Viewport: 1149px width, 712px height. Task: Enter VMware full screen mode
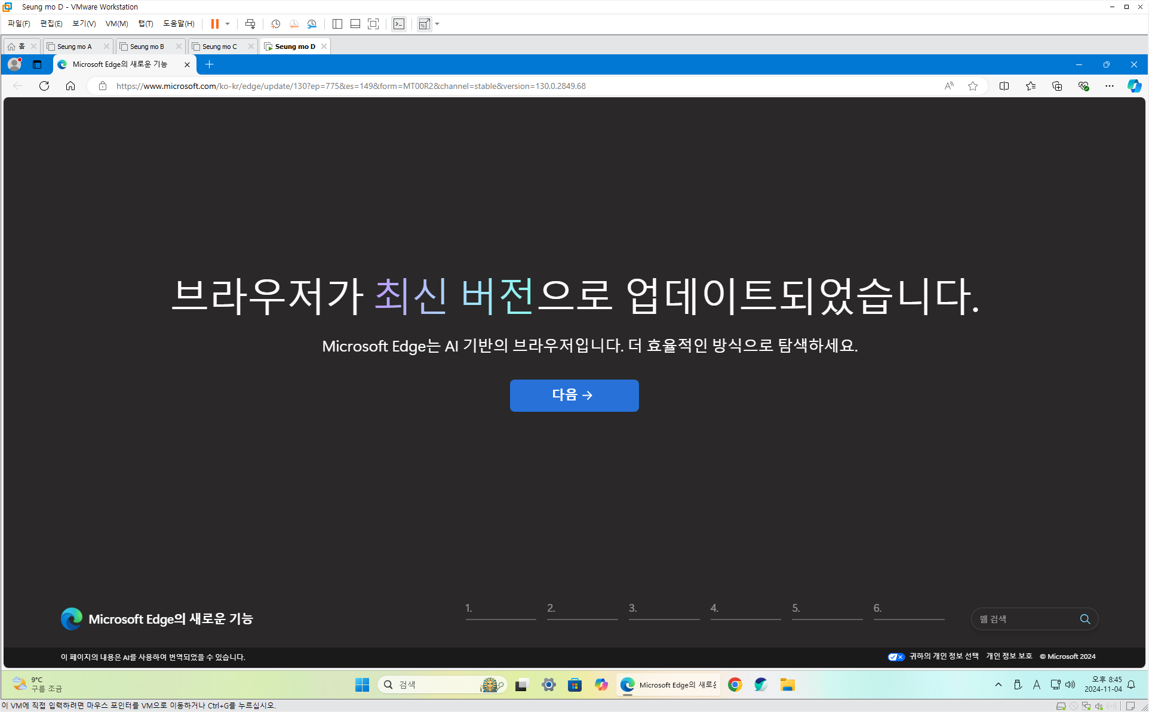[x=373, y=24]
